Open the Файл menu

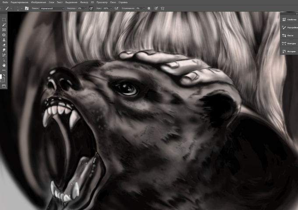click(5, 2)
